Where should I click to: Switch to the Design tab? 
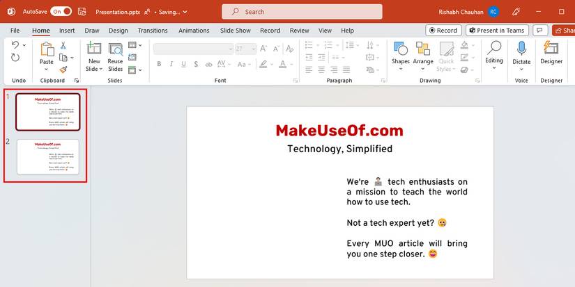tap(118, 31)
